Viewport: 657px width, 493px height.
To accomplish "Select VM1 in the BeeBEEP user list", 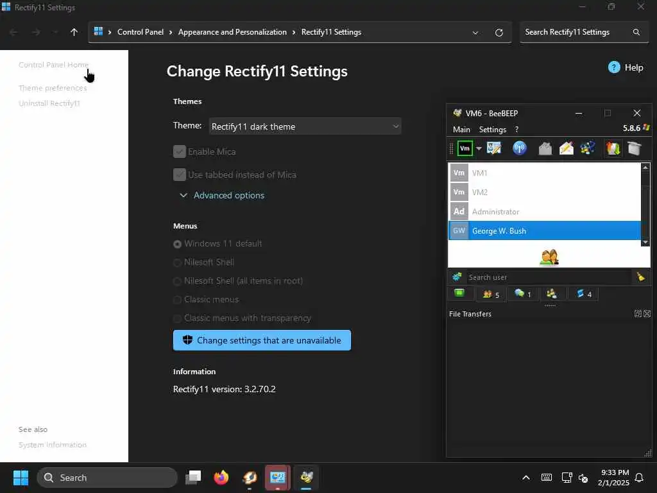I will 544,173.
